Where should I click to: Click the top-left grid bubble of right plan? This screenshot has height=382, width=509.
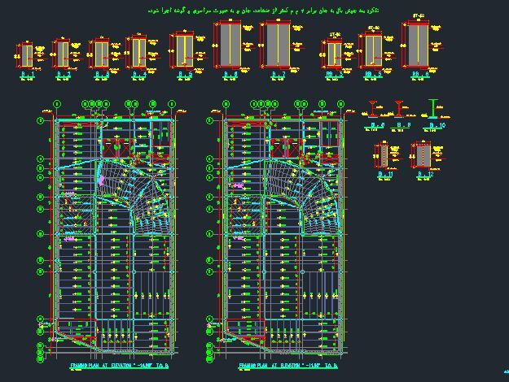pos(226,104)
